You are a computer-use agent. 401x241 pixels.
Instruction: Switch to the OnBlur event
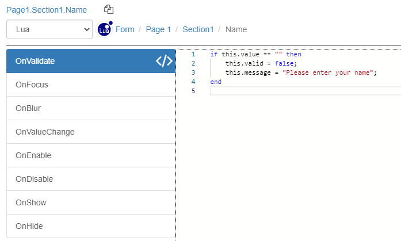[x=91, y=108]
